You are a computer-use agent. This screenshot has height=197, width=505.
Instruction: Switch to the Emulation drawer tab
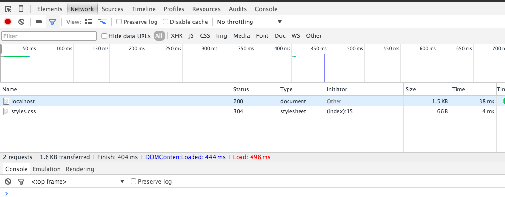(47, 169)
